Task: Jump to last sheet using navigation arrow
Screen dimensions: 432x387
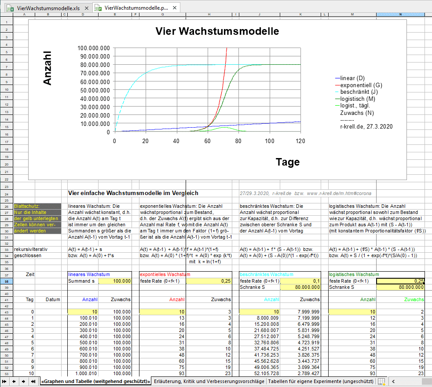Action: 33,381
